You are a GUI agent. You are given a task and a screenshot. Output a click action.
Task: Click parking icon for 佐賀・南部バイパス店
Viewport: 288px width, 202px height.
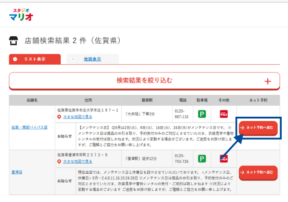202,114
